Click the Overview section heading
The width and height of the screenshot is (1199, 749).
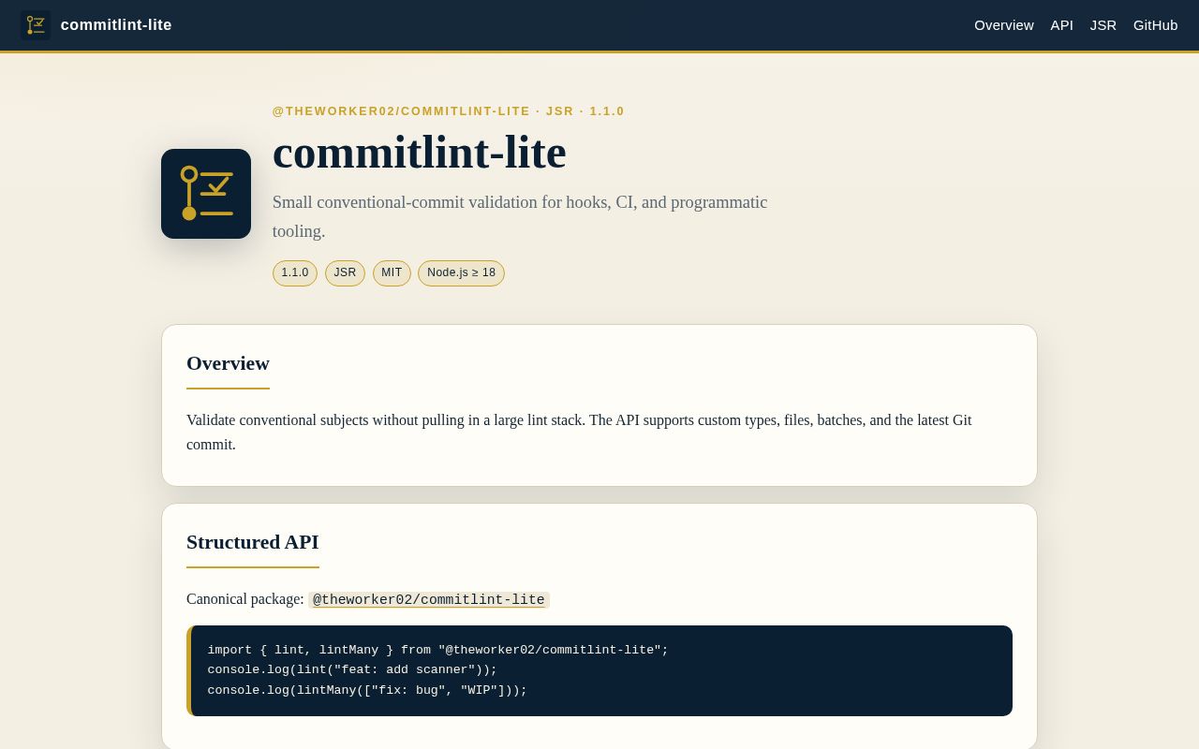228,363
